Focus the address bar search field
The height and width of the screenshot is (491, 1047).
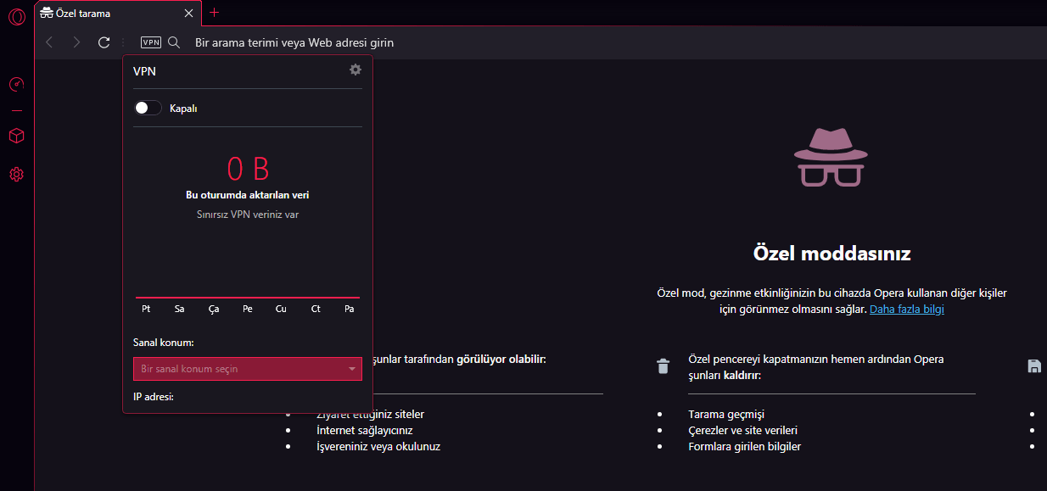(x=294, y=42)
